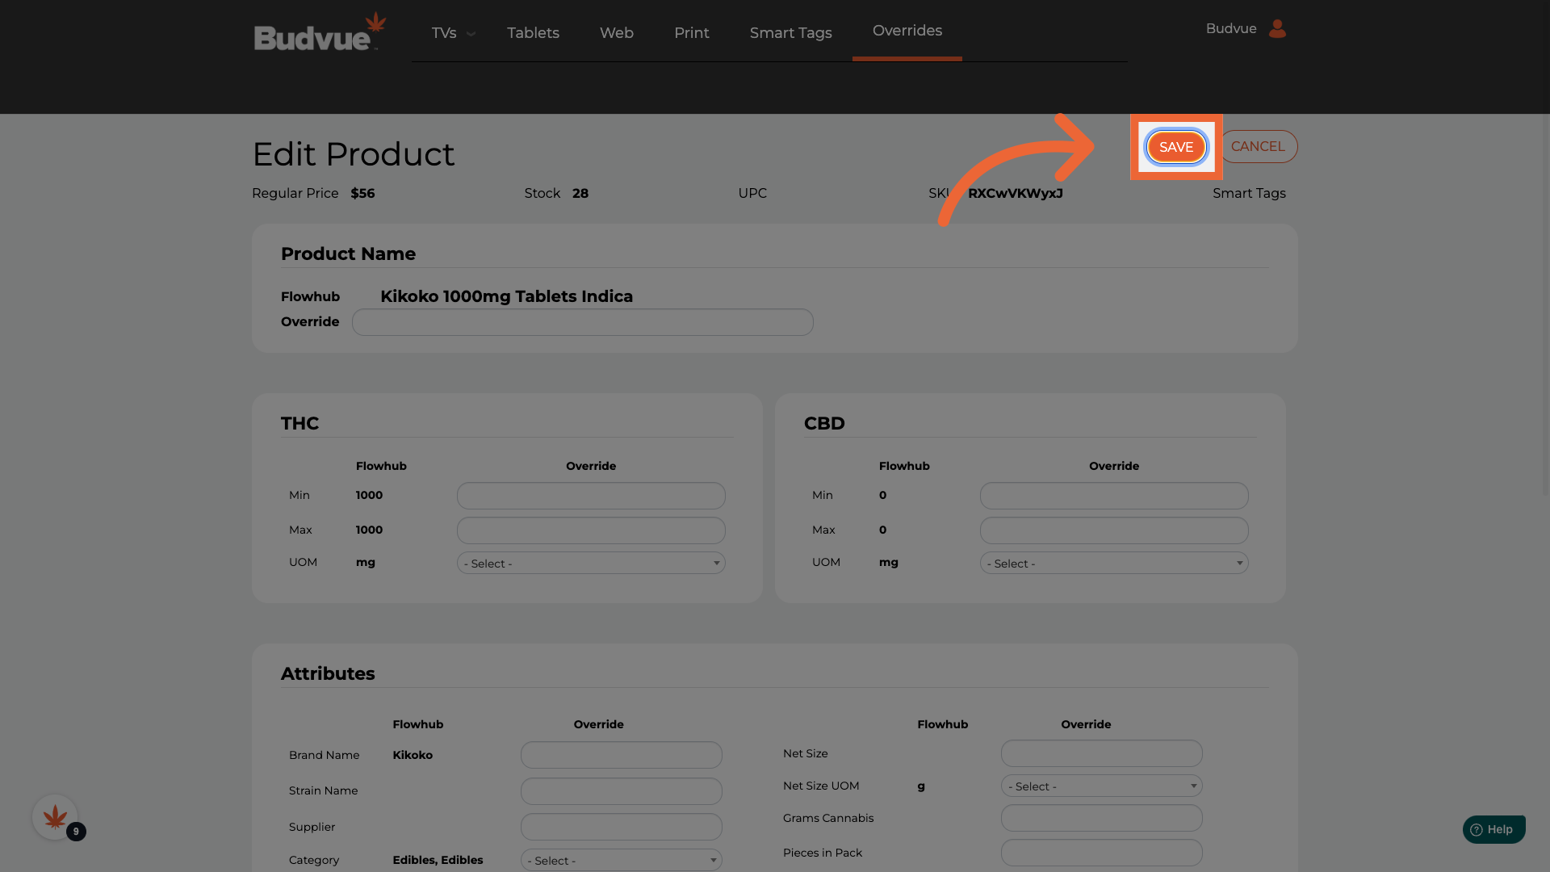The image size is (1550, 872).
Task: Open the THC UOM override dropdown
Action: [x=591, y=564]
